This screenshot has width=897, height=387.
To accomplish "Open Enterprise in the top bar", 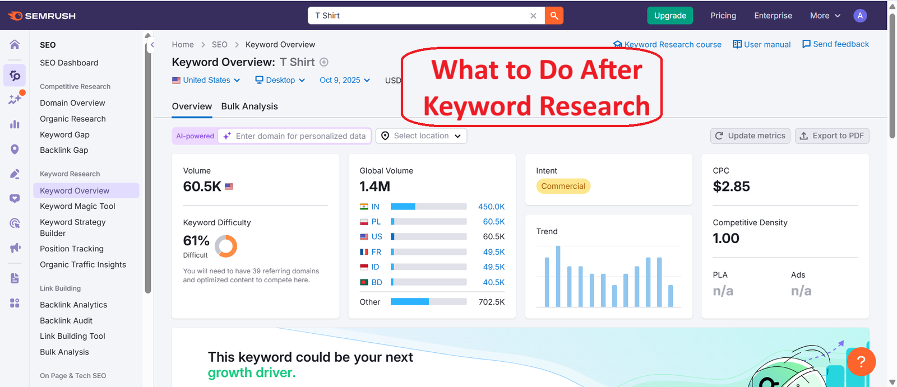I will 773,16.
